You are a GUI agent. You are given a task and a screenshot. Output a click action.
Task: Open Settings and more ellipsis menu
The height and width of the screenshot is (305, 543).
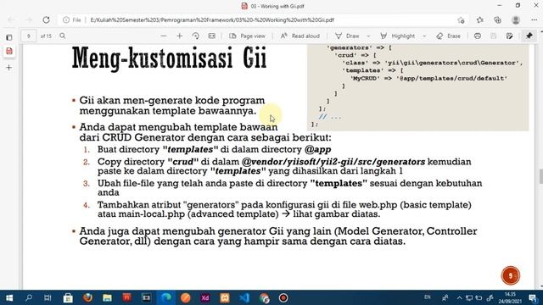pos(534,20)
